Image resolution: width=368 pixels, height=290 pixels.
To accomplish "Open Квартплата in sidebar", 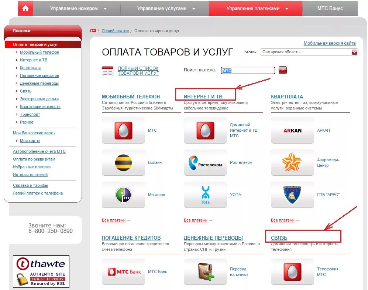I will click(x=31, y=68).
